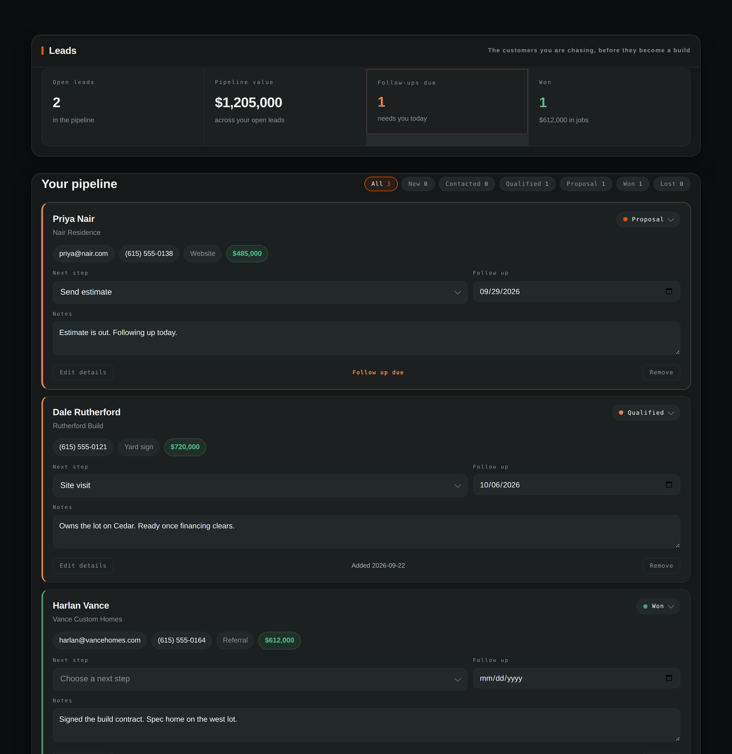Remove the Priya Nair lead
This screenshot has width=732, height=754.
661,372
